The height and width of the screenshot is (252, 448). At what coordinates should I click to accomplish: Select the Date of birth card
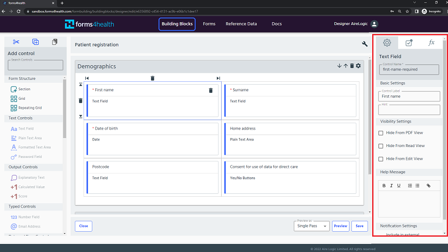(x=152, y=139)
